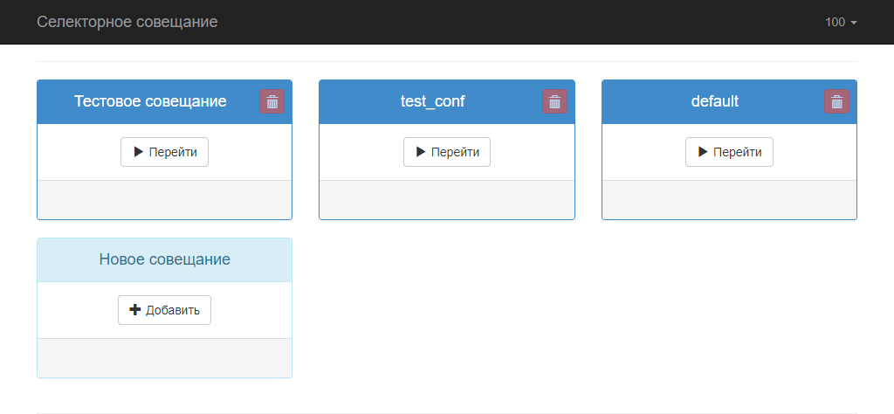Select the "Тестовое совещание" card title
Viewport: 894px width, 414px height.
[x=150, y=101]
